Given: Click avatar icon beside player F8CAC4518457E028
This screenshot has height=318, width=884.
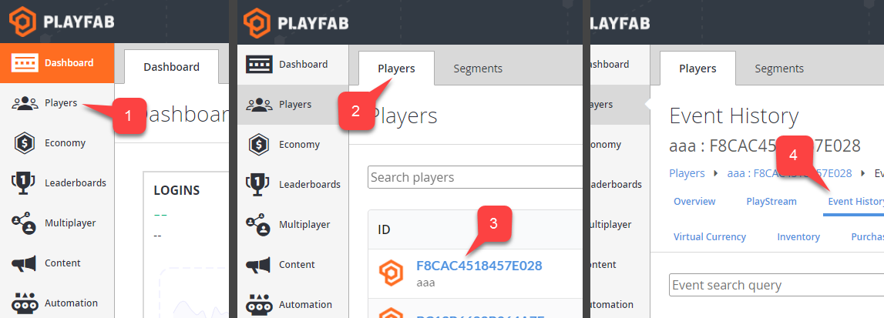Looking at the screenshot, I should [x=390, y=273].
